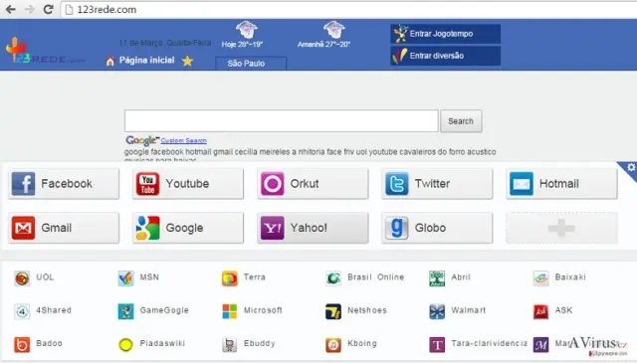Open the settings gear in the corner
The width and height of the screenshot is (637, 363).
tap(630, 167)
